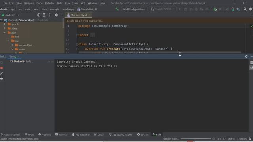Click the MainActivity class name in code

pos(98,44)
